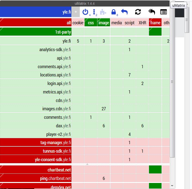
Task: Click the green demdex.net frame cell
Action: coord(155,186)
